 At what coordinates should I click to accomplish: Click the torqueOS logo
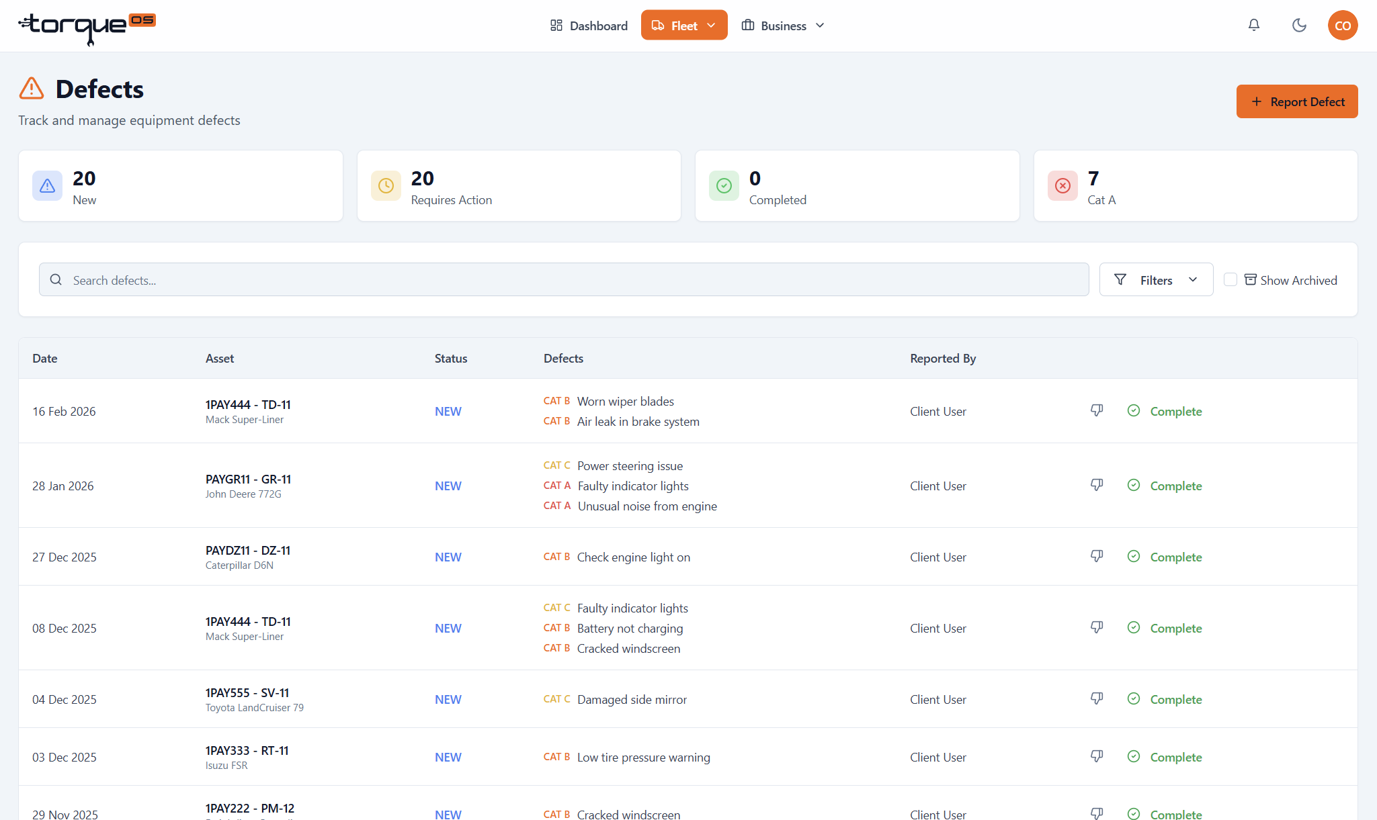point(87,28)
